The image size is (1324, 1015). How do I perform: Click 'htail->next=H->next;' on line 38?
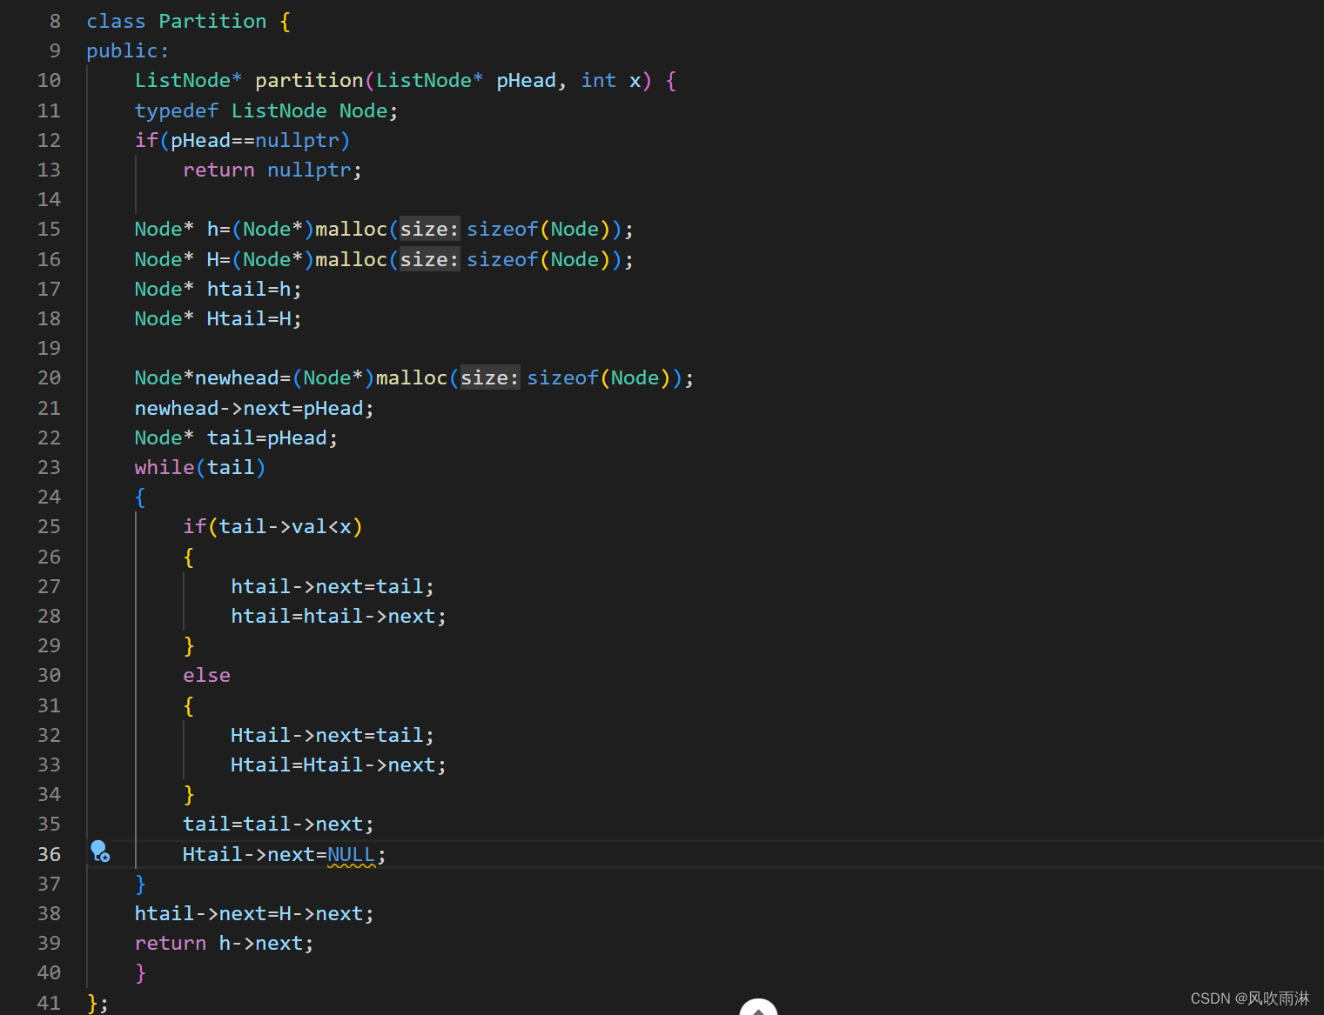[x=254, y=913]
